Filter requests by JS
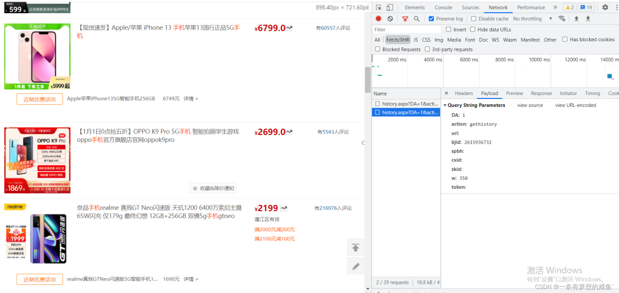 416,40
